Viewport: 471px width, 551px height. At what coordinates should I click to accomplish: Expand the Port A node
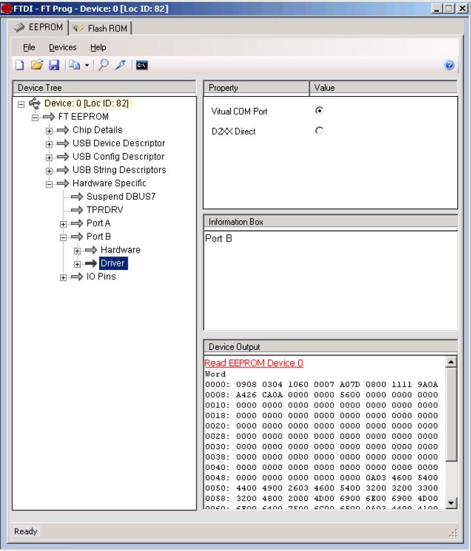tap(63, 224)
